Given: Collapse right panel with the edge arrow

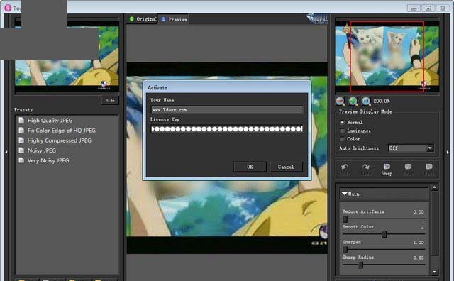Looking at the screenshot, I should click(448, 152).
